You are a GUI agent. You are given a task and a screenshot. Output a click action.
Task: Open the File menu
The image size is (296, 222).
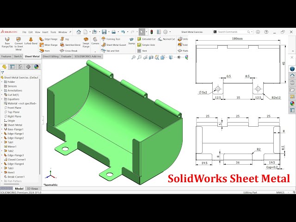pos(25,32)
